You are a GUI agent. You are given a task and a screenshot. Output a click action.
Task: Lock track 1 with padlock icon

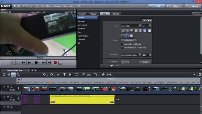coord(11,86)
